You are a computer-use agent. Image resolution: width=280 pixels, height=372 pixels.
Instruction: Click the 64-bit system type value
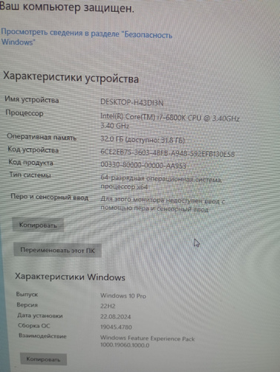pos(161,182)
